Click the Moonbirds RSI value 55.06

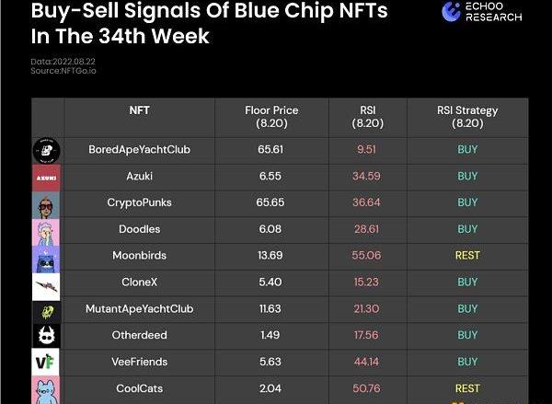coord(368,256)
